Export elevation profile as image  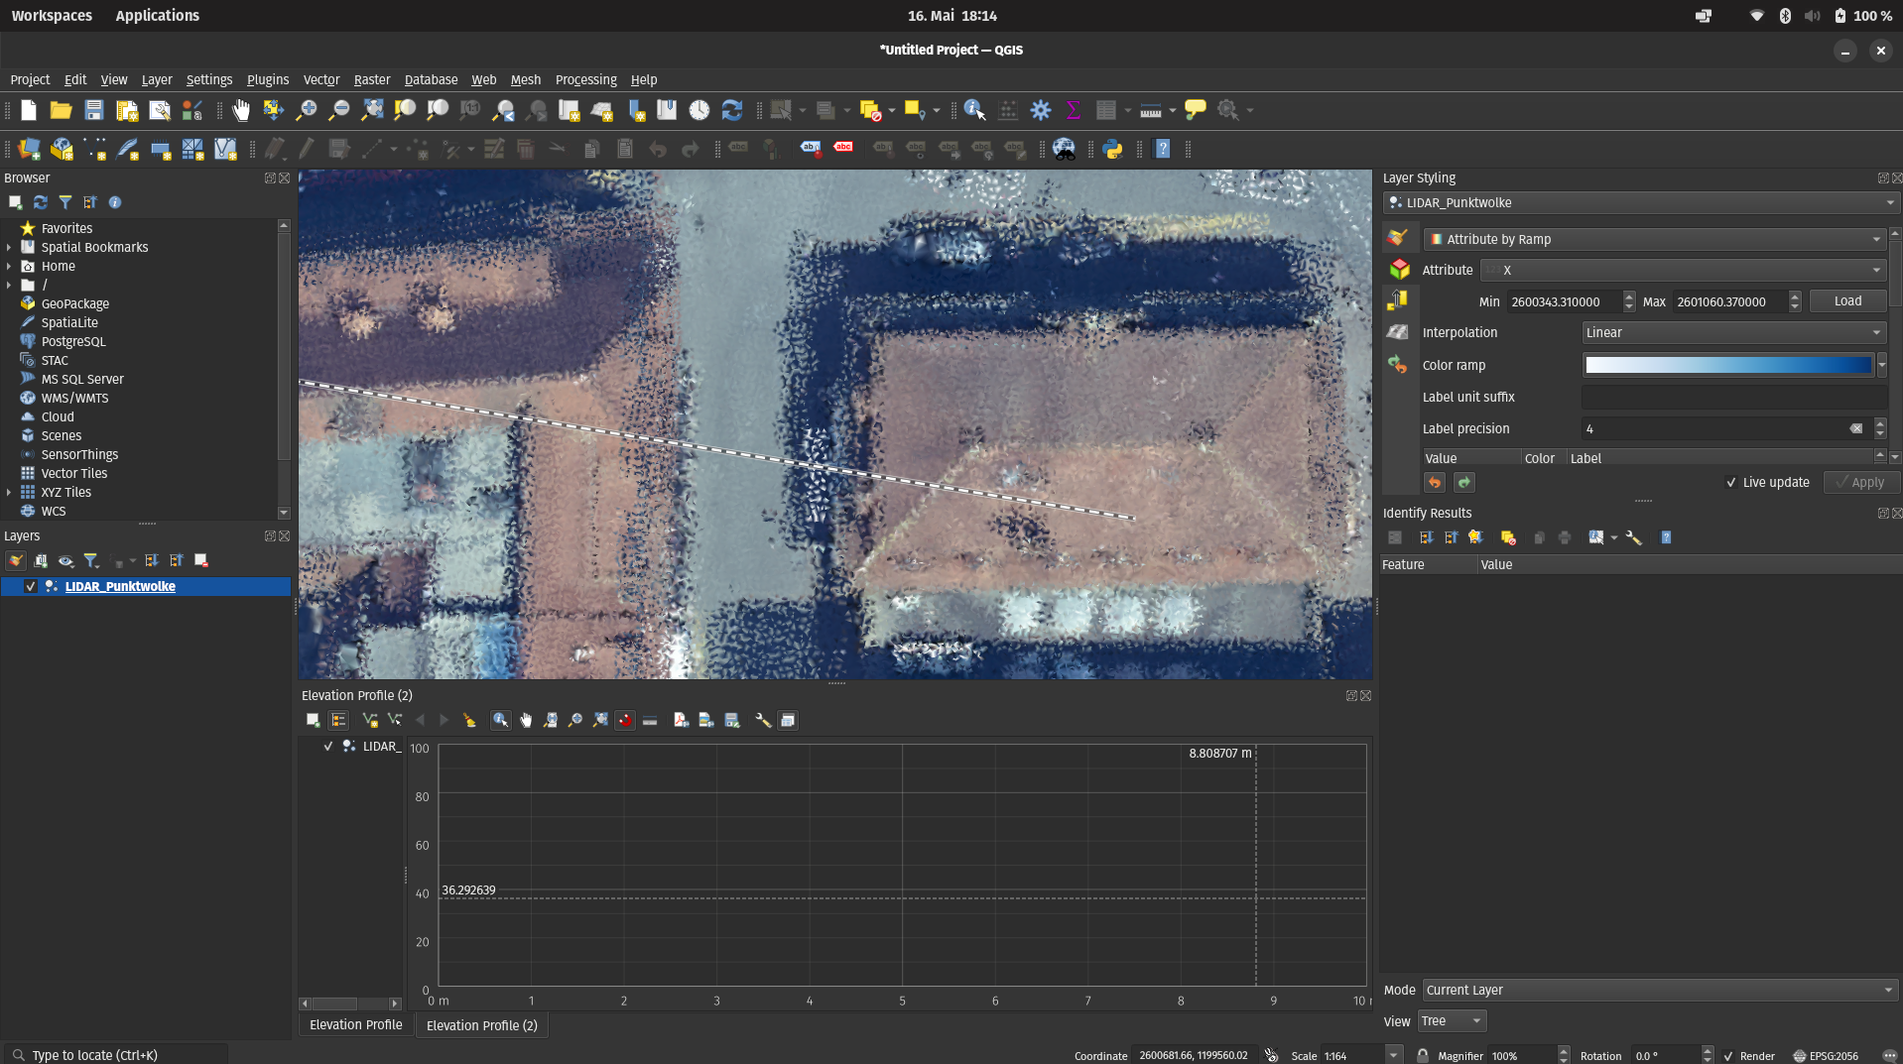click(706, 721)
